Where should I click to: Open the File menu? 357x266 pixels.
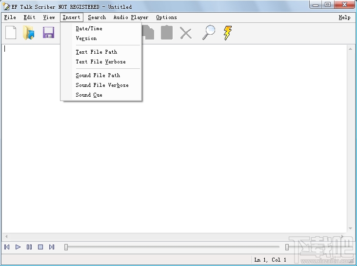10,17
